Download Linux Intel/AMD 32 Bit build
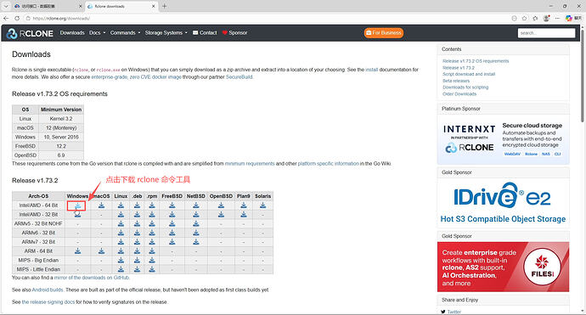Screen dimensions: 586x315 pyautogui.click(x=121, y=215)
